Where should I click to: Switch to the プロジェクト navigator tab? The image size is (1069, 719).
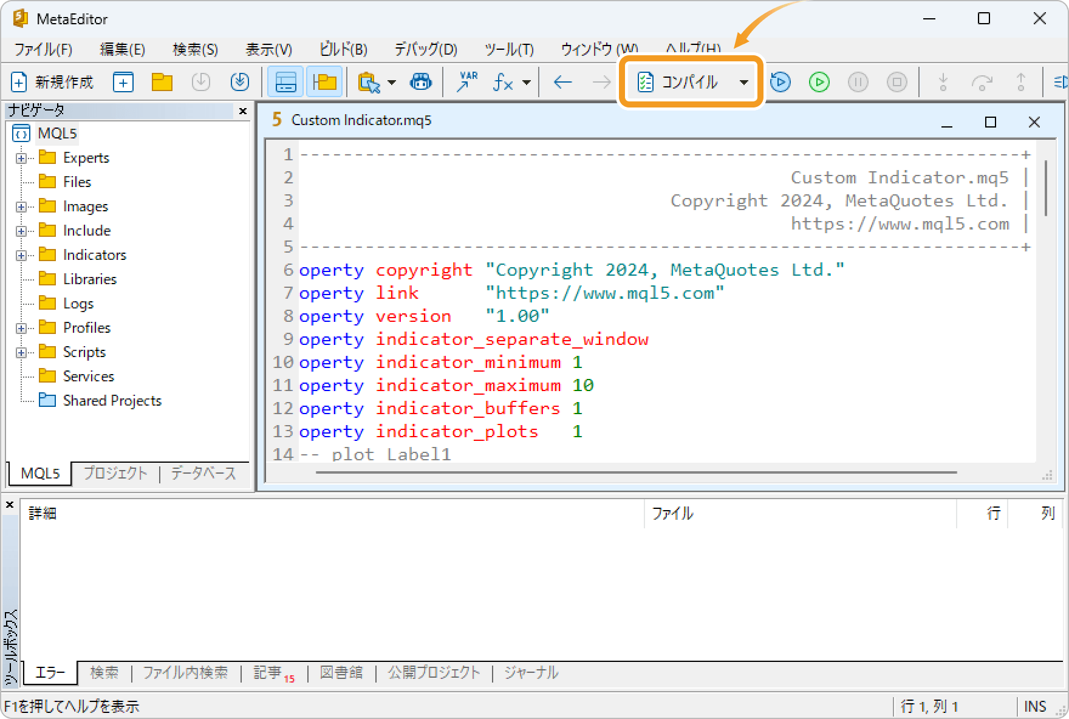tap(115, 473)
